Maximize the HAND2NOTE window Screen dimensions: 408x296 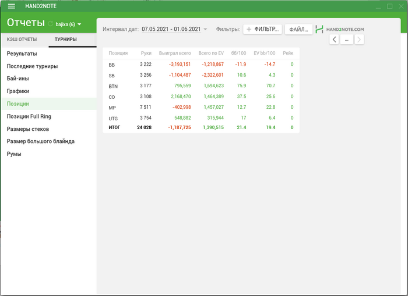click(x=390, y=6)
